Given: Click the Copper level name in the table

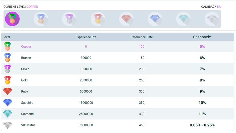Looking at the screenshot, I should 26,47.
